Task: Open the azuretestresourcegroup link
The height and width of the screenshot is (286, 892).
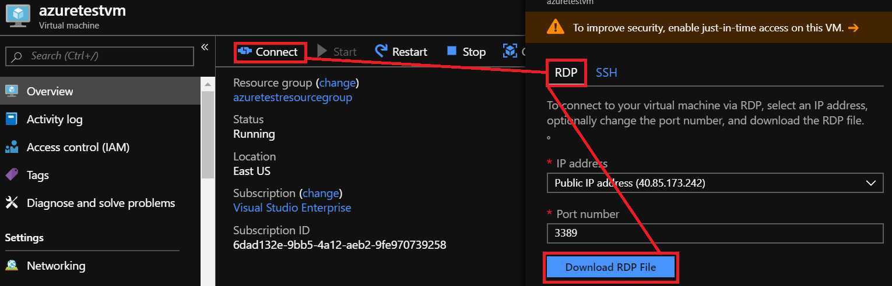Action: pos(293,97)
